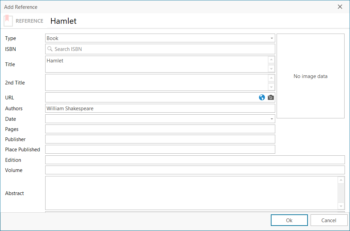This screenshot has height=231, width=350.
Task: Click the No image data placeholder
Action: click(310, 76)
